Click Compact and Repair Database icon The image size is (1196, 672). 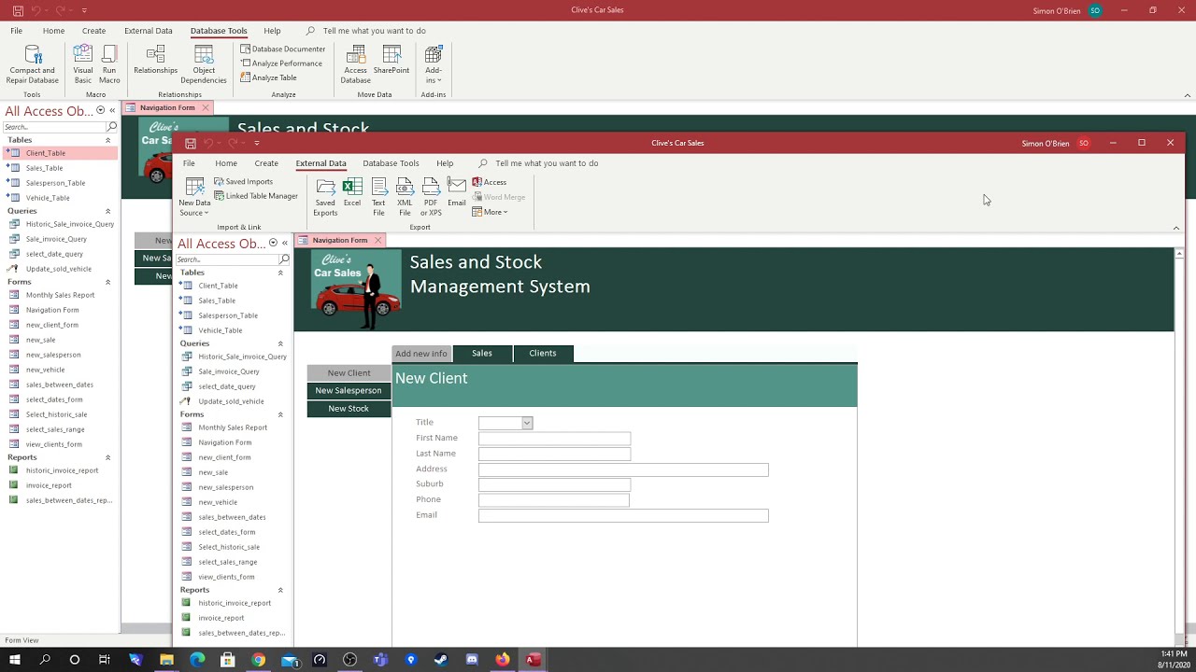point(33,64)
